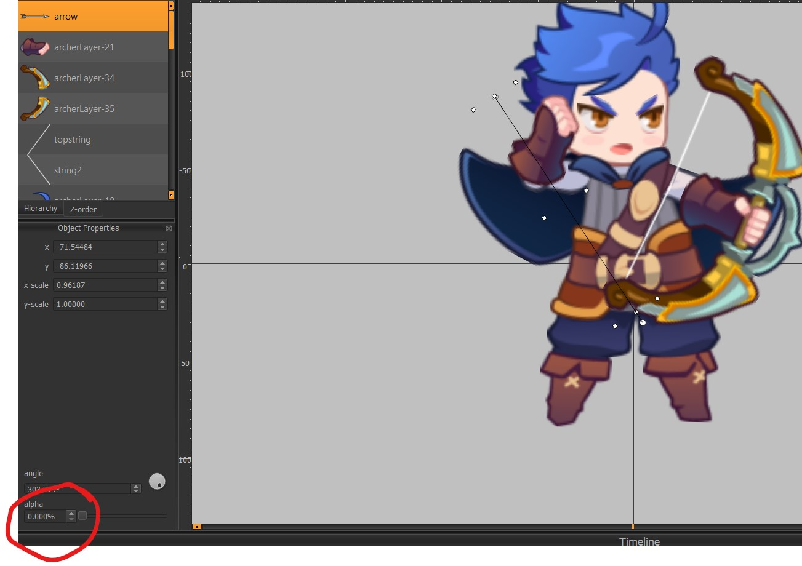Image resolution: width=802 pixels, height=566 pixels.
Task: Select the archerLayer-35 list row
Action: 93,108
